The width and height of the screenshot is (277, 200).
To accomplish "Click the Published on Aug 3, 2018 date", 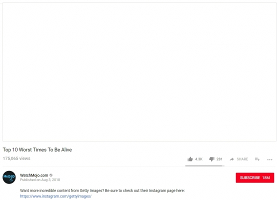I will click(x=40, y=180).
